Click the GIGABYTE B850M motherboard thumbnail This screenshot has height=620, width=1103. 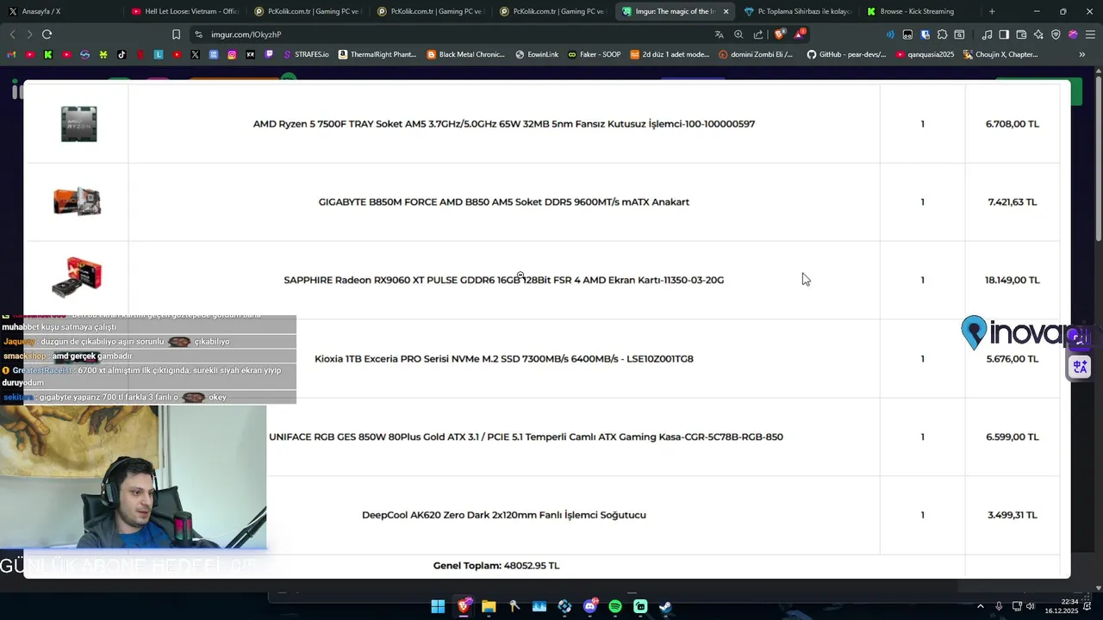point(78,201)
